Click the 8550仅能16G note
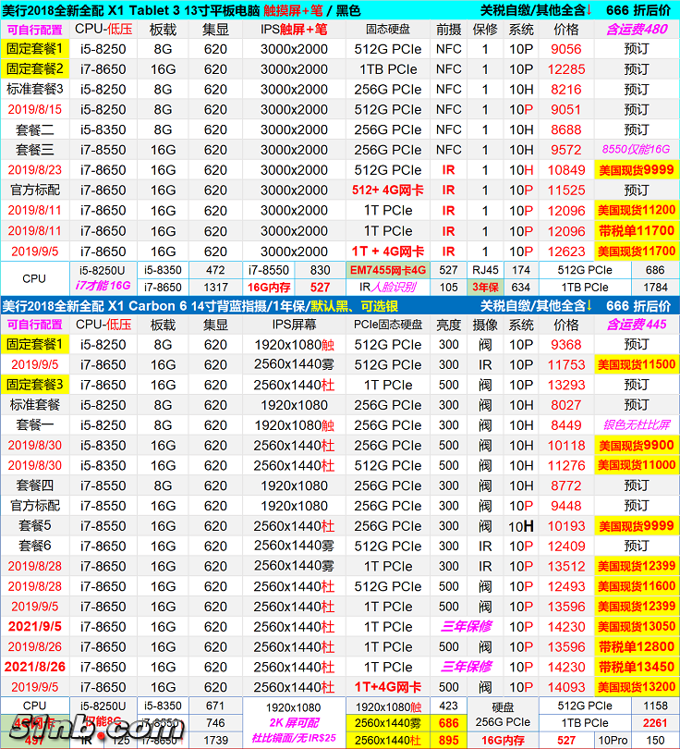The width and height of the screenshot is (680, 749). coord(636,149)
